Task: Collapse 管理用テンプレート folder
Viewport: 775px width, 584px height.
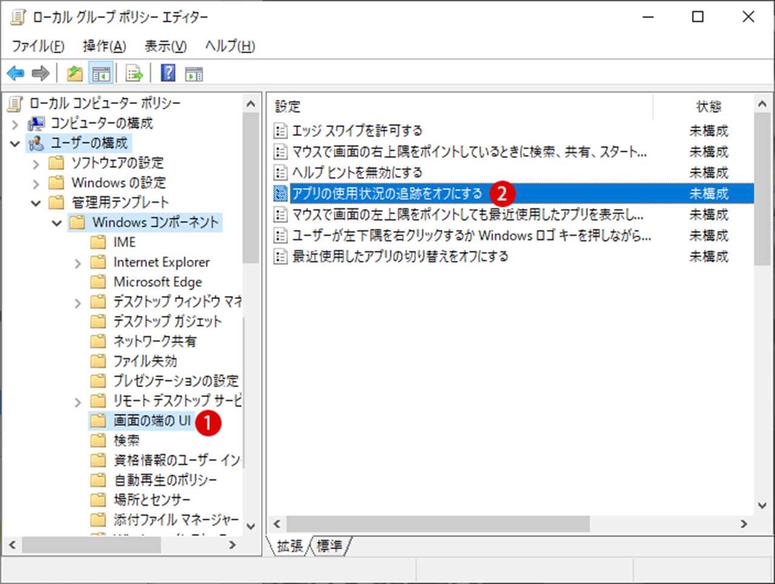Action: click(36, 203)
